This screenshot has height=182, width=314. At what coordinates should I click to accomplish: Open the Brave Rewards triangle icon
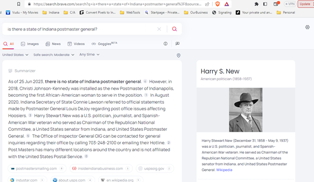pyautogui.click(x=226, y=4)
